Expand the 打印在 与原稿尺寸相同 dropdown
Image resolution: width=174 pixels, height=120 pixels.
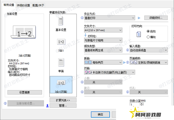tap(103, 40)
